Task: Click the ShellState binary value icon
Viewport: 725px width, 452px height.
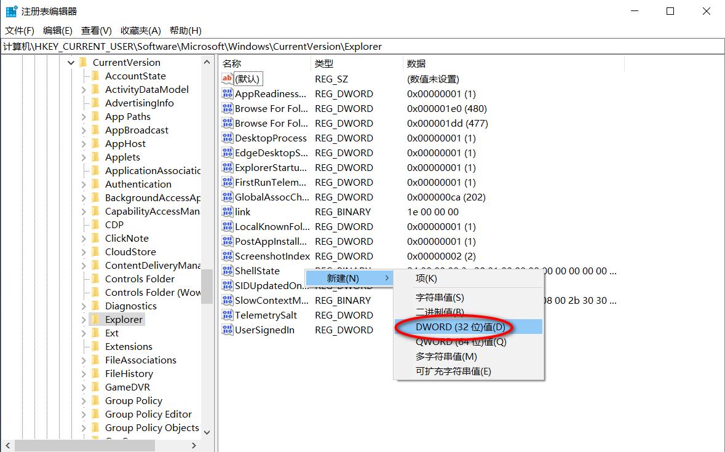Action: [x=226, y=271]
